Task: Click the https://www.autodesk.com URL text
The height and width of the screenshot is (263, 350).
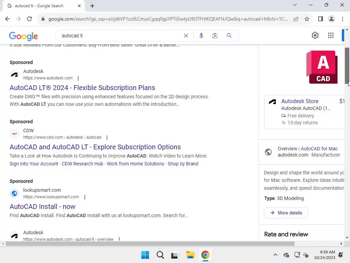Action: [48, 78]
